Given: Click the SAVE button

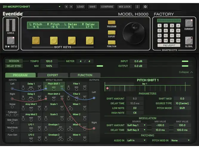Looking at the screenshot, I should pos(92,7).
